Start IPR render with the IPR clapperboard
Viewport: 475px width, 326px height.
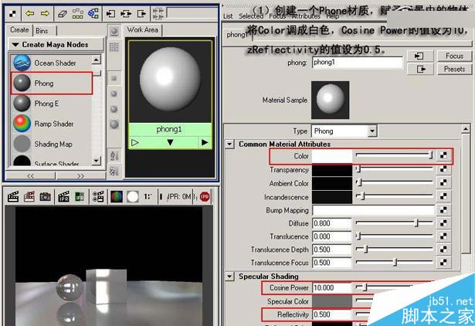[63, 197]
